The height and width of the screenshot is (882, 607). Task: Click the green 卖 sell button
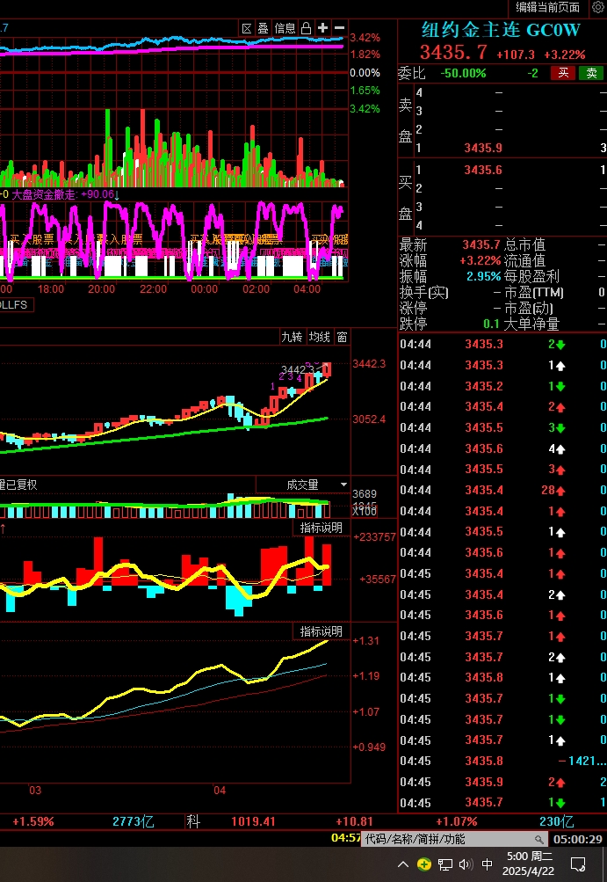(592, 73)
